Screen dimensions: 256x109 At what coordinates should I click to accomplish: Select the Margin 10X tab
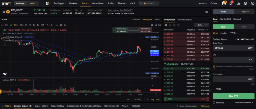pos(225,19)
